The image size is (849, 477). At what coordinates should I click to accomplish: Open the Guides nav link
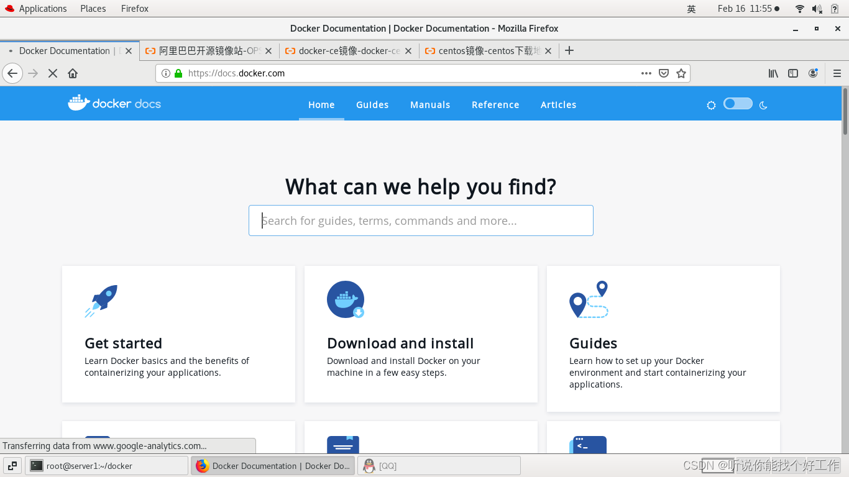[372, 104]
